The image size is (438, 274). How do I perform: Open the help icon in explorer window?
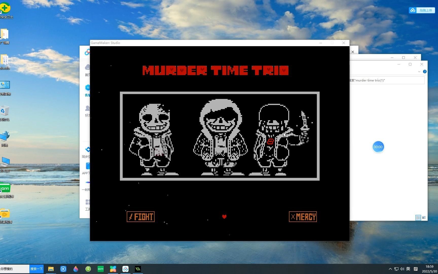tap(425, 72)
